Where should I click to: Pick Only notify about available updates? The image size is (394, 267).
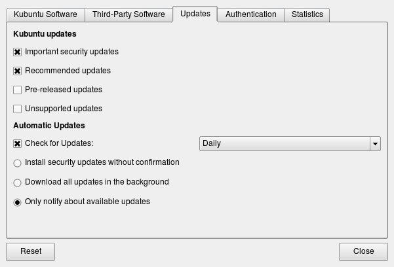coord(18,202)
